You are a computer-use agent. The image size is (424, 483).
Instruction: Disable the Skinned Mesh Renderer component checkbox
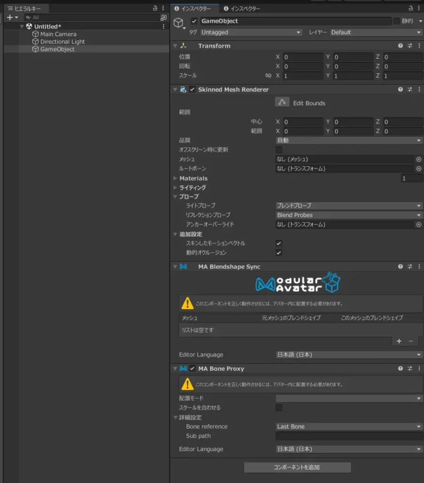point(192,90)
